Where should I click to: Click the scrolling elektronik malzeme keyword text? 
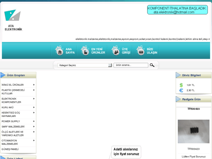pos(143,39)
